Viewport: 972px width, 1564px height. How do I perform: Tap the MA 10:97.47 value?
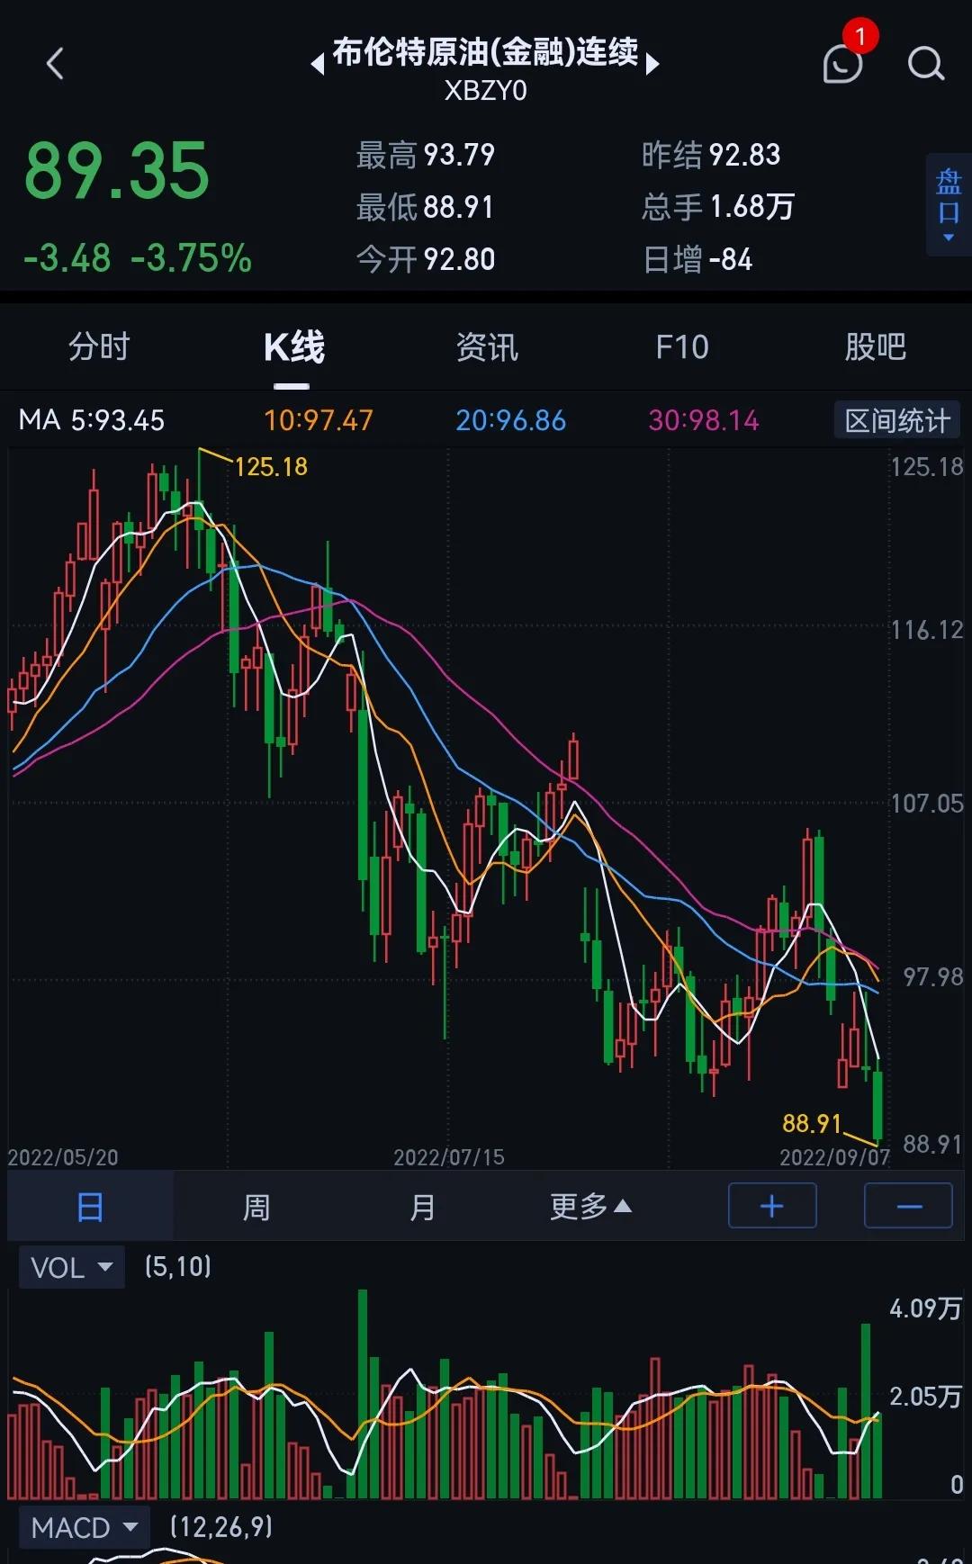coord(318,420)
